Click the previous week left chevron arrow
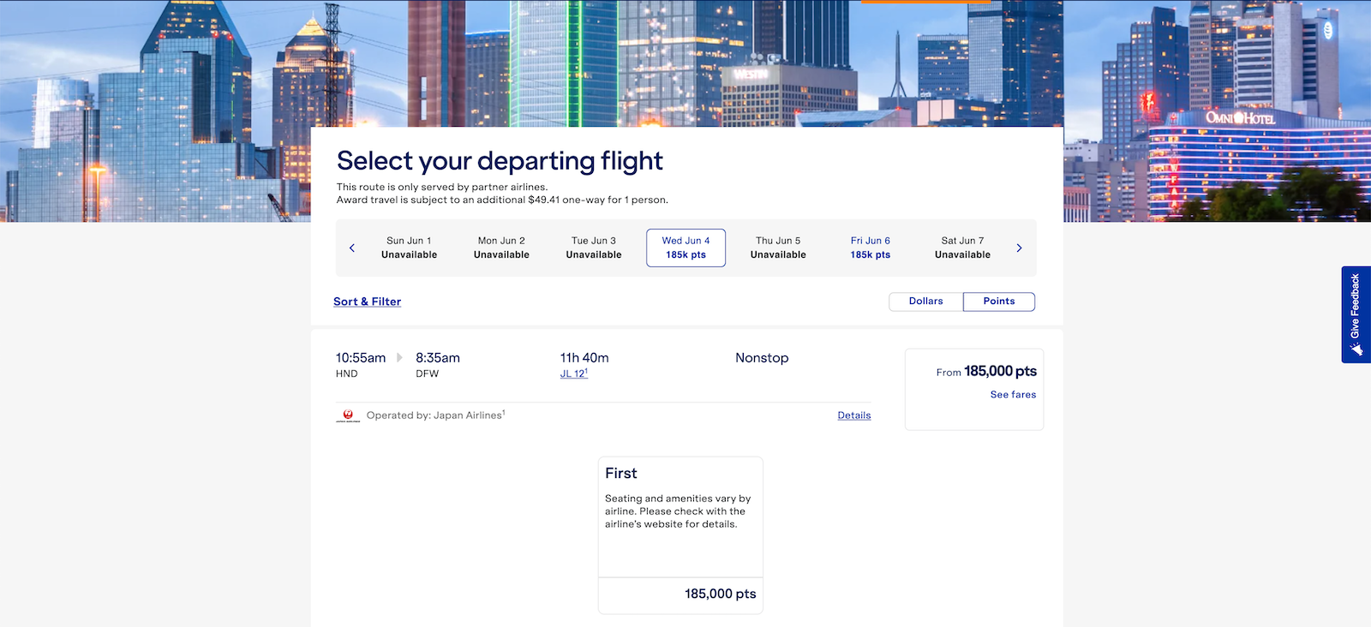Image resolution: width=1371 pixels, height=627 pixels. click(x=352, y=248)
